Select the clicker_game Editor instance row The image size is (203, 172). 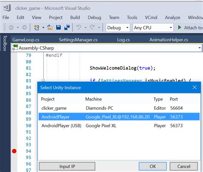(119, 108)
